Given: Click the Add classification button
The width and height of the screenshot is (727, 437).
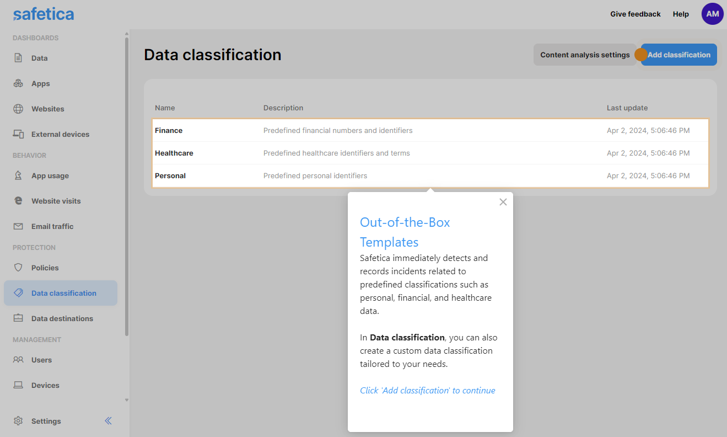Looking at the screenshot, I should click(x=678, y=55).
